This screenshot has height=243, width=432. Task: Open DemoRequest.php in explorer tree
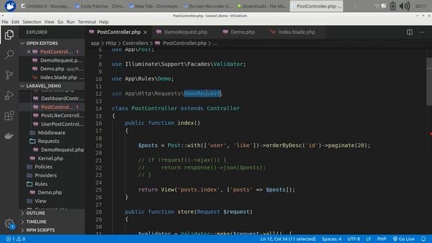coord(52,150)
